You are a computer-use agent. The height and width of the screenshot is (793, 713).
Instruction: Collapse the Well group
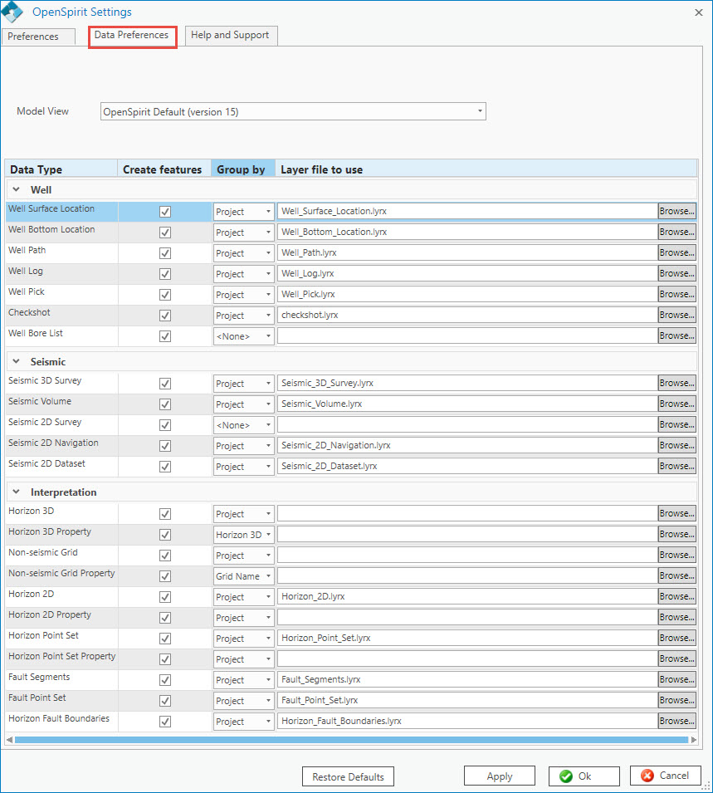point(16,189)
